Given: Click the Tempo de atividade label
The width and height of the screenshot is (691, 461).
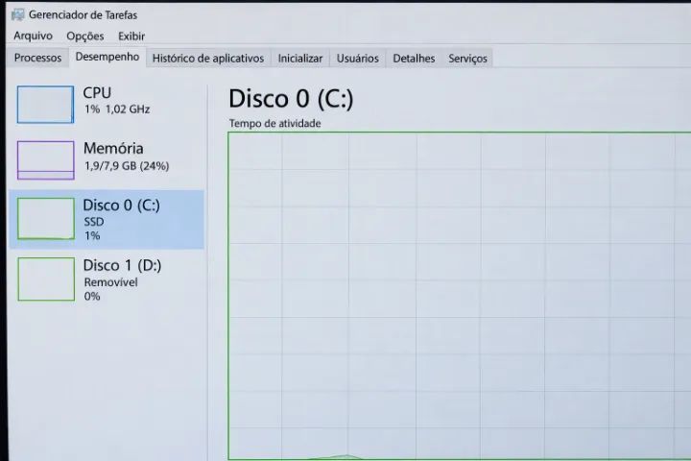Looking at the screenshot, I should pyautogui.click(x=274, y=124).
